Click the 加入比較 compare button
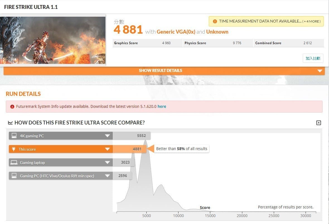Image resolution: width=329 pixels, height=224 pixels. (313, 58)
